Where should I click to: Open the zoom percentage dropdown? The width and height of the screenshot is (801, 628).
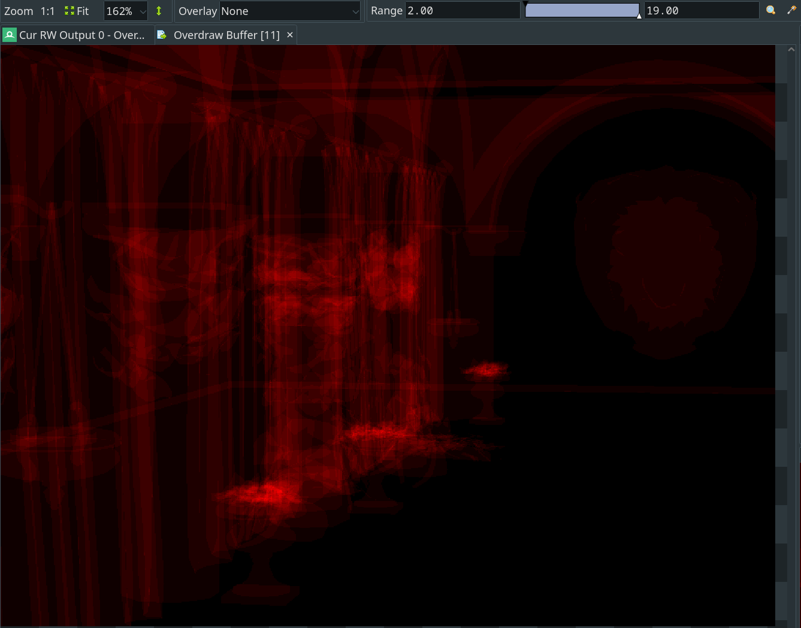pyautogui.click(x=142, y=11)
